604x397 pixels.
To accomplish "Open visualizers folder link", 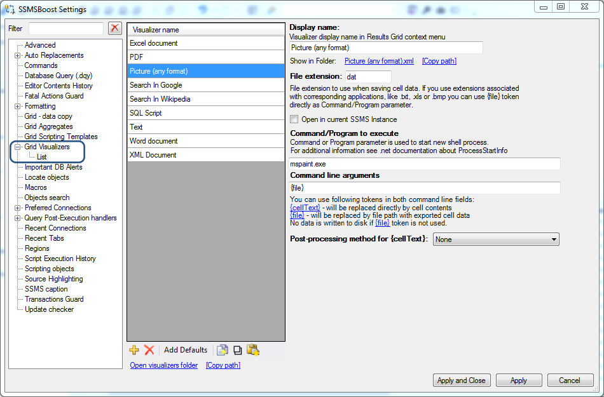I will 163,365.
